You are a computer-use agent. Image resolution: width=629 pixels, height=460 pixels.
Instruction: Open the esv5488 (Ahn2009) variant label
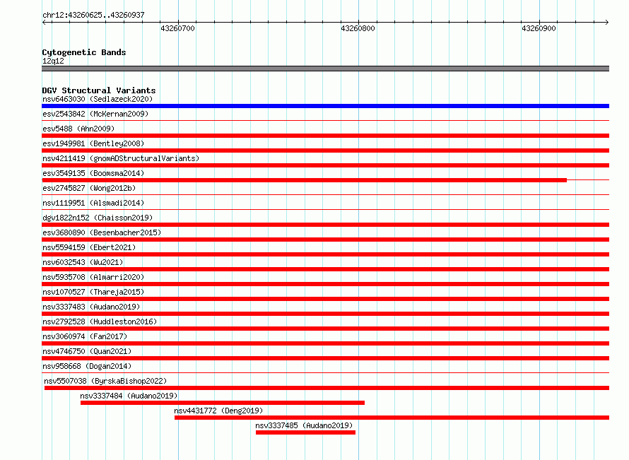[x=78, y=129]
